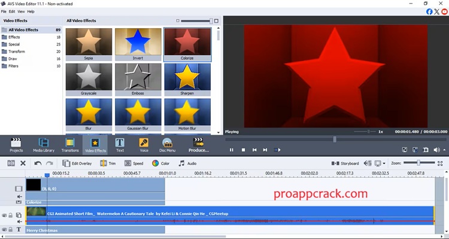The image size is (449, 239).
Task: Select the Emboss effect thumbnail
Action: coord(138,80)
